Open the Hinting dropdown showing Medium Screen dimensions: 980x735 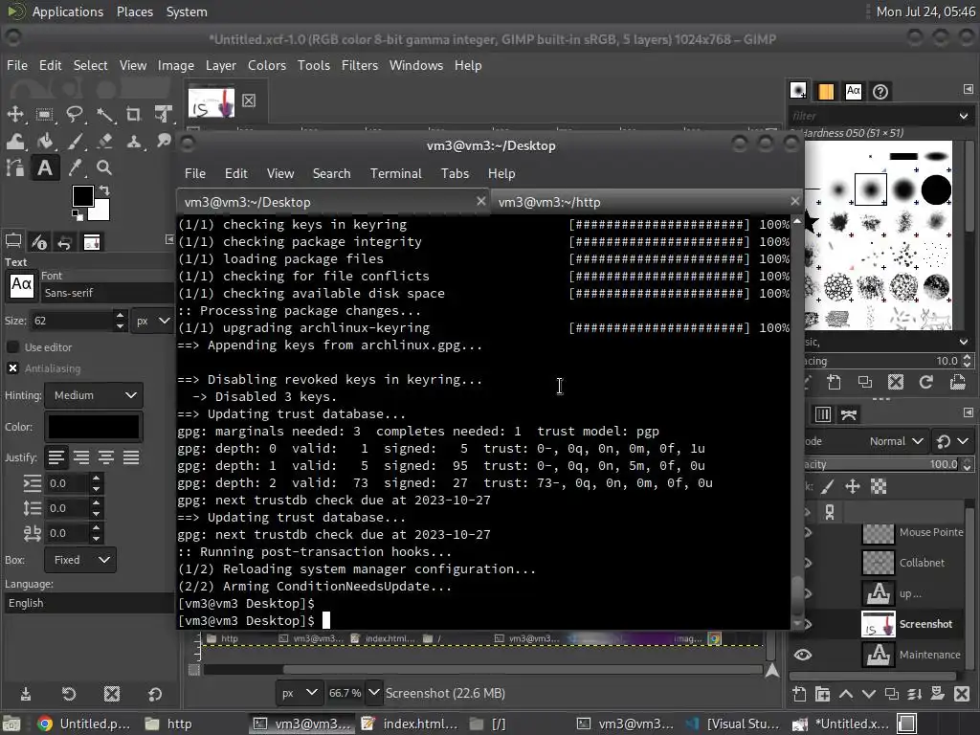(x=94, y=395)
